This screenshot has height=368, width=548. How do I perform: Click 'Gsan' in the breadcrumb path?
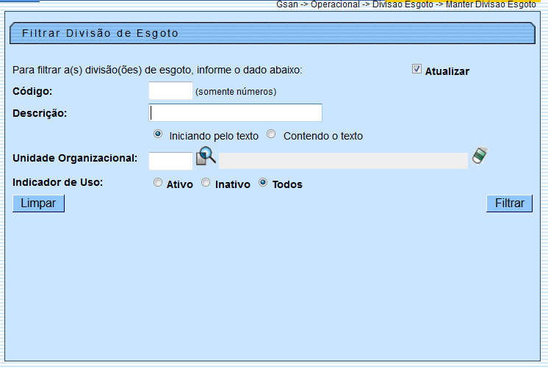287,4
